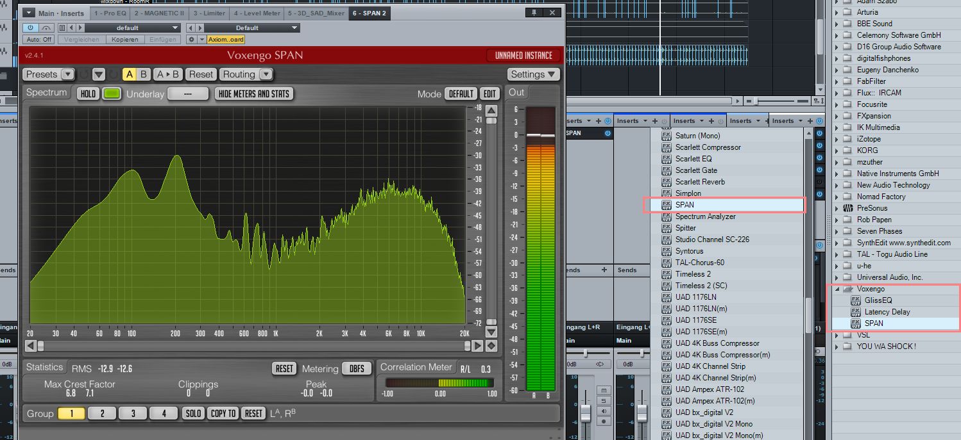Go to previous preset arrow left of 'default'
961x440 pixels.
point(71,28)
